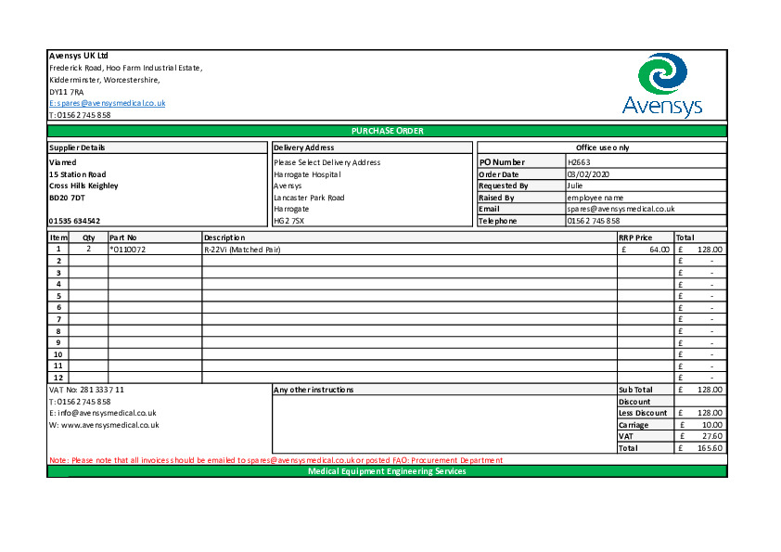Select the Delivery Address header cell
Screen dimensions: 781x552
tap(304, 148)
